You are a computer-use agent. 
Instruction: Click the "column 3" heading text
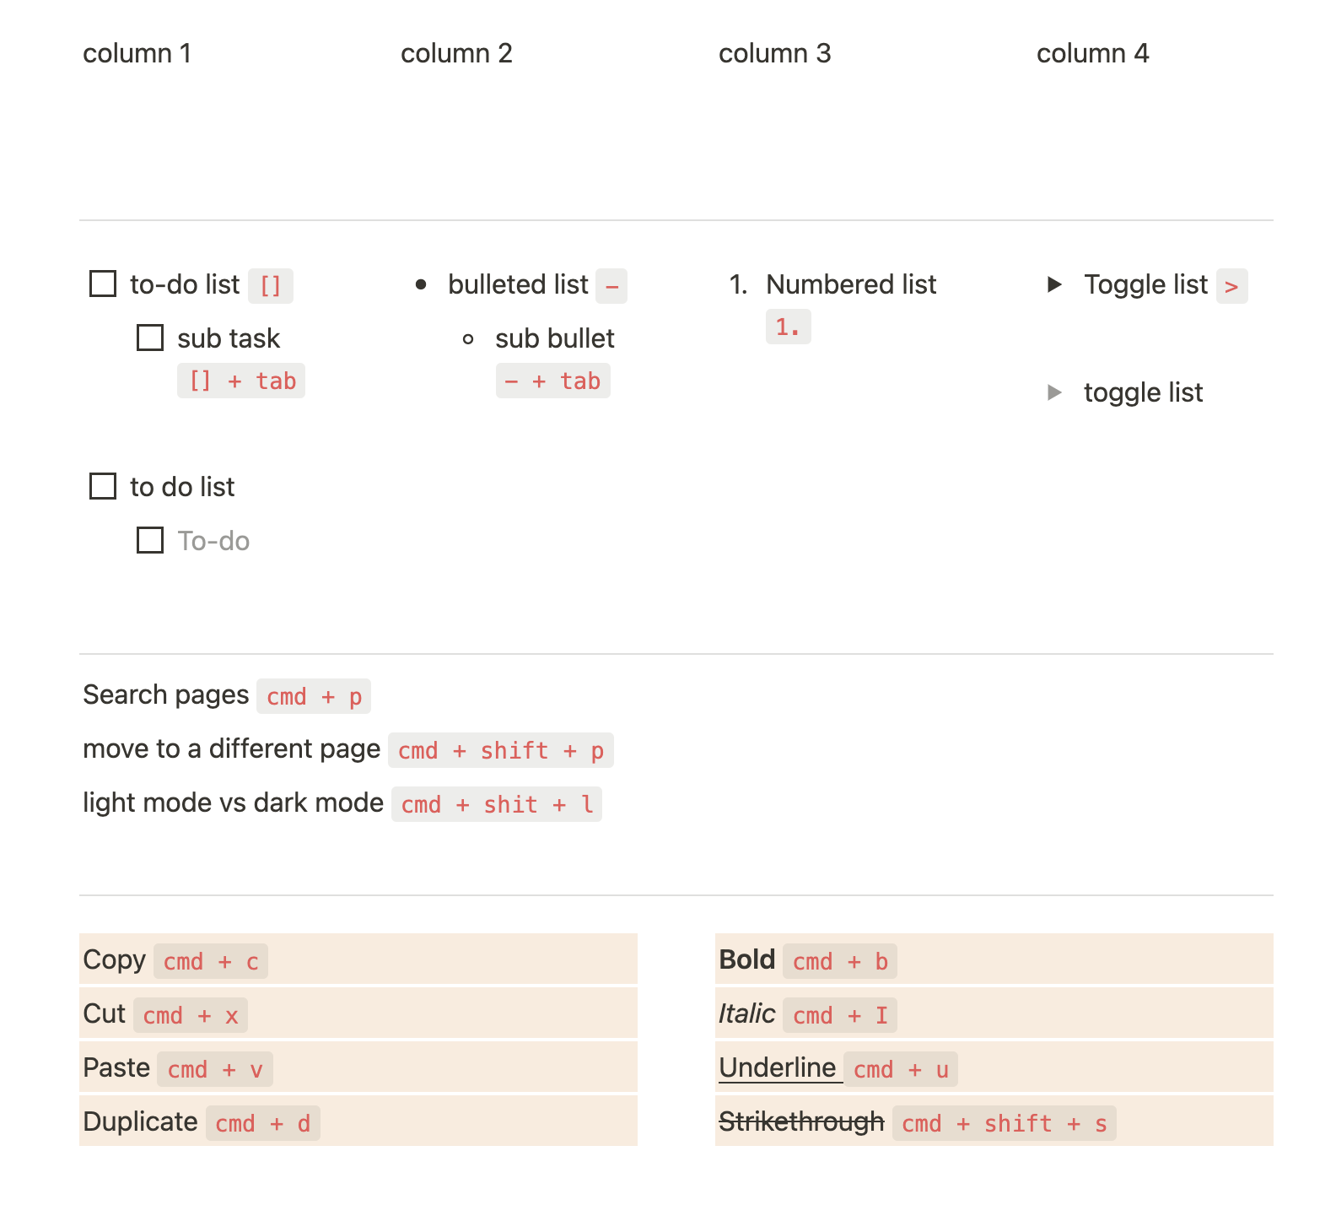(x=774, y=54)
